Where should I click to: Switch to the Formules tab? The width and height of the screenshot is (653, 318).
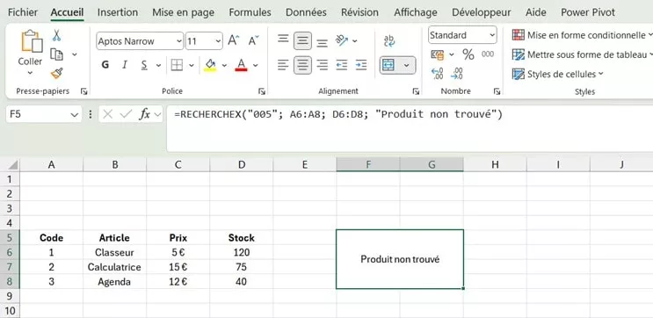pos(250,12)
